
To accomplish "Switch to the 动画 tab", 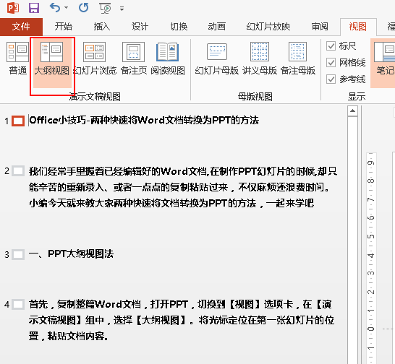I will [x=216, y=27].
